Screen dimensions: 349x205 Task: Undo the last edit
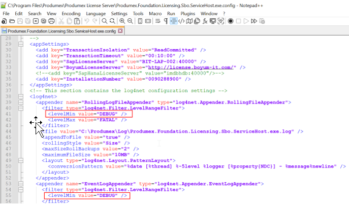click(x=87, y=21)
